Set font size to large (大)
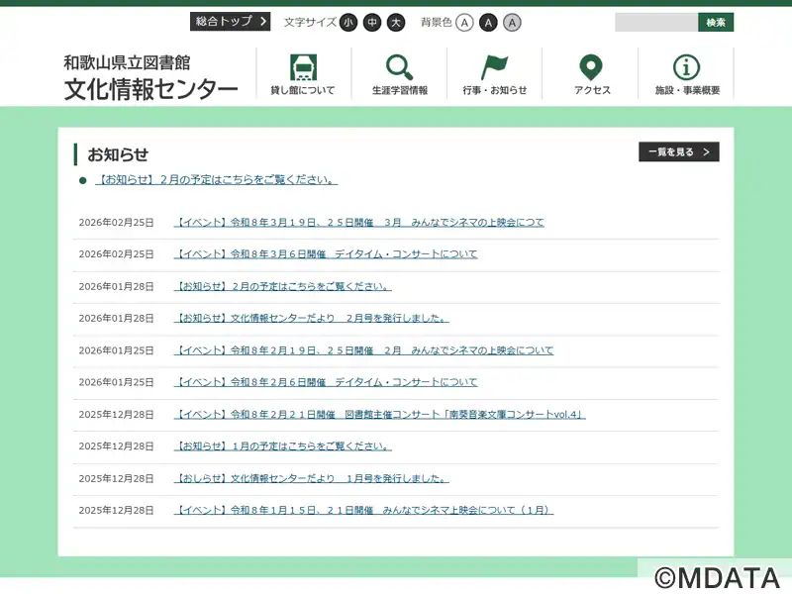The width and height of the screenshot is (792, 594). point(396,22)
